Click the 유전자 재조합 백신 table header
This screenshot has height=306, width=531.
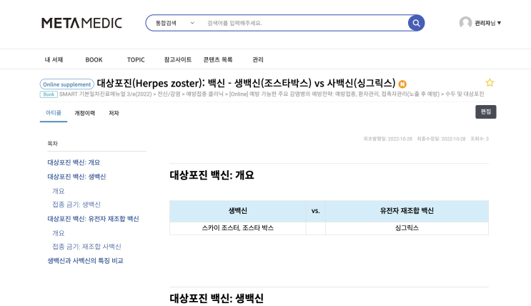tap(407, 211)
